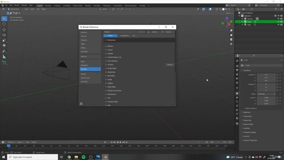Switch keymap filter to Key-Binding
Image resolution: width=284 pixels, height=160 pixels.
(x=125, y=36)
